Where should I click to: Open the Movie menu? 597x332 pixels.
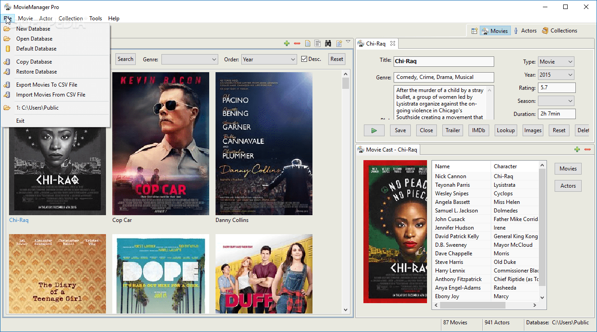point(25,18)
